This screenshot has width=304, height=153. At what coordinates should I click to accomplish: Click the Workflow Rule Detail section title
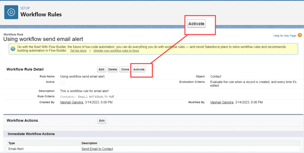pos(25,69)
